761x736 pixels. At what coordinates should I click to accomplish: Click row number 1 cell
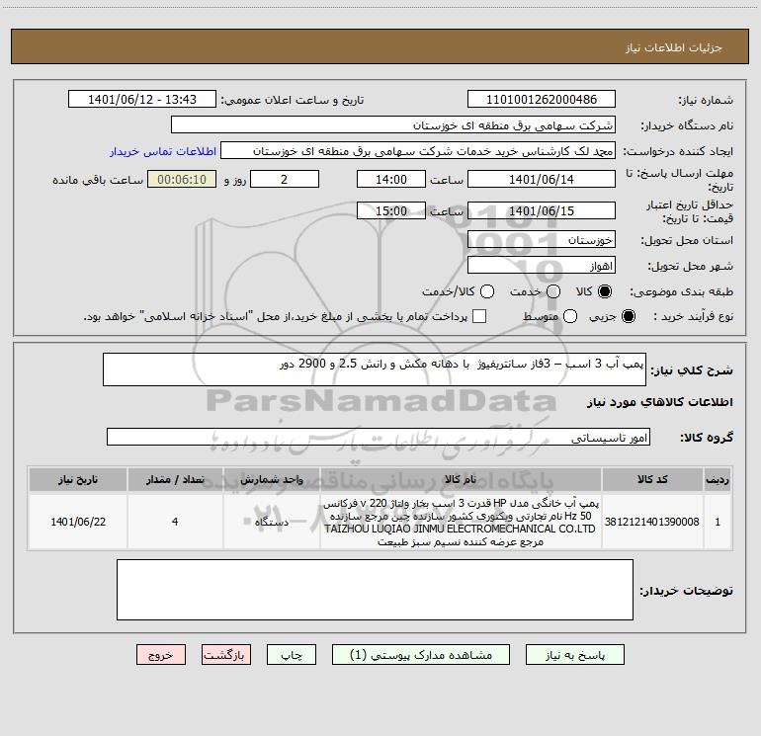[718, 522]
